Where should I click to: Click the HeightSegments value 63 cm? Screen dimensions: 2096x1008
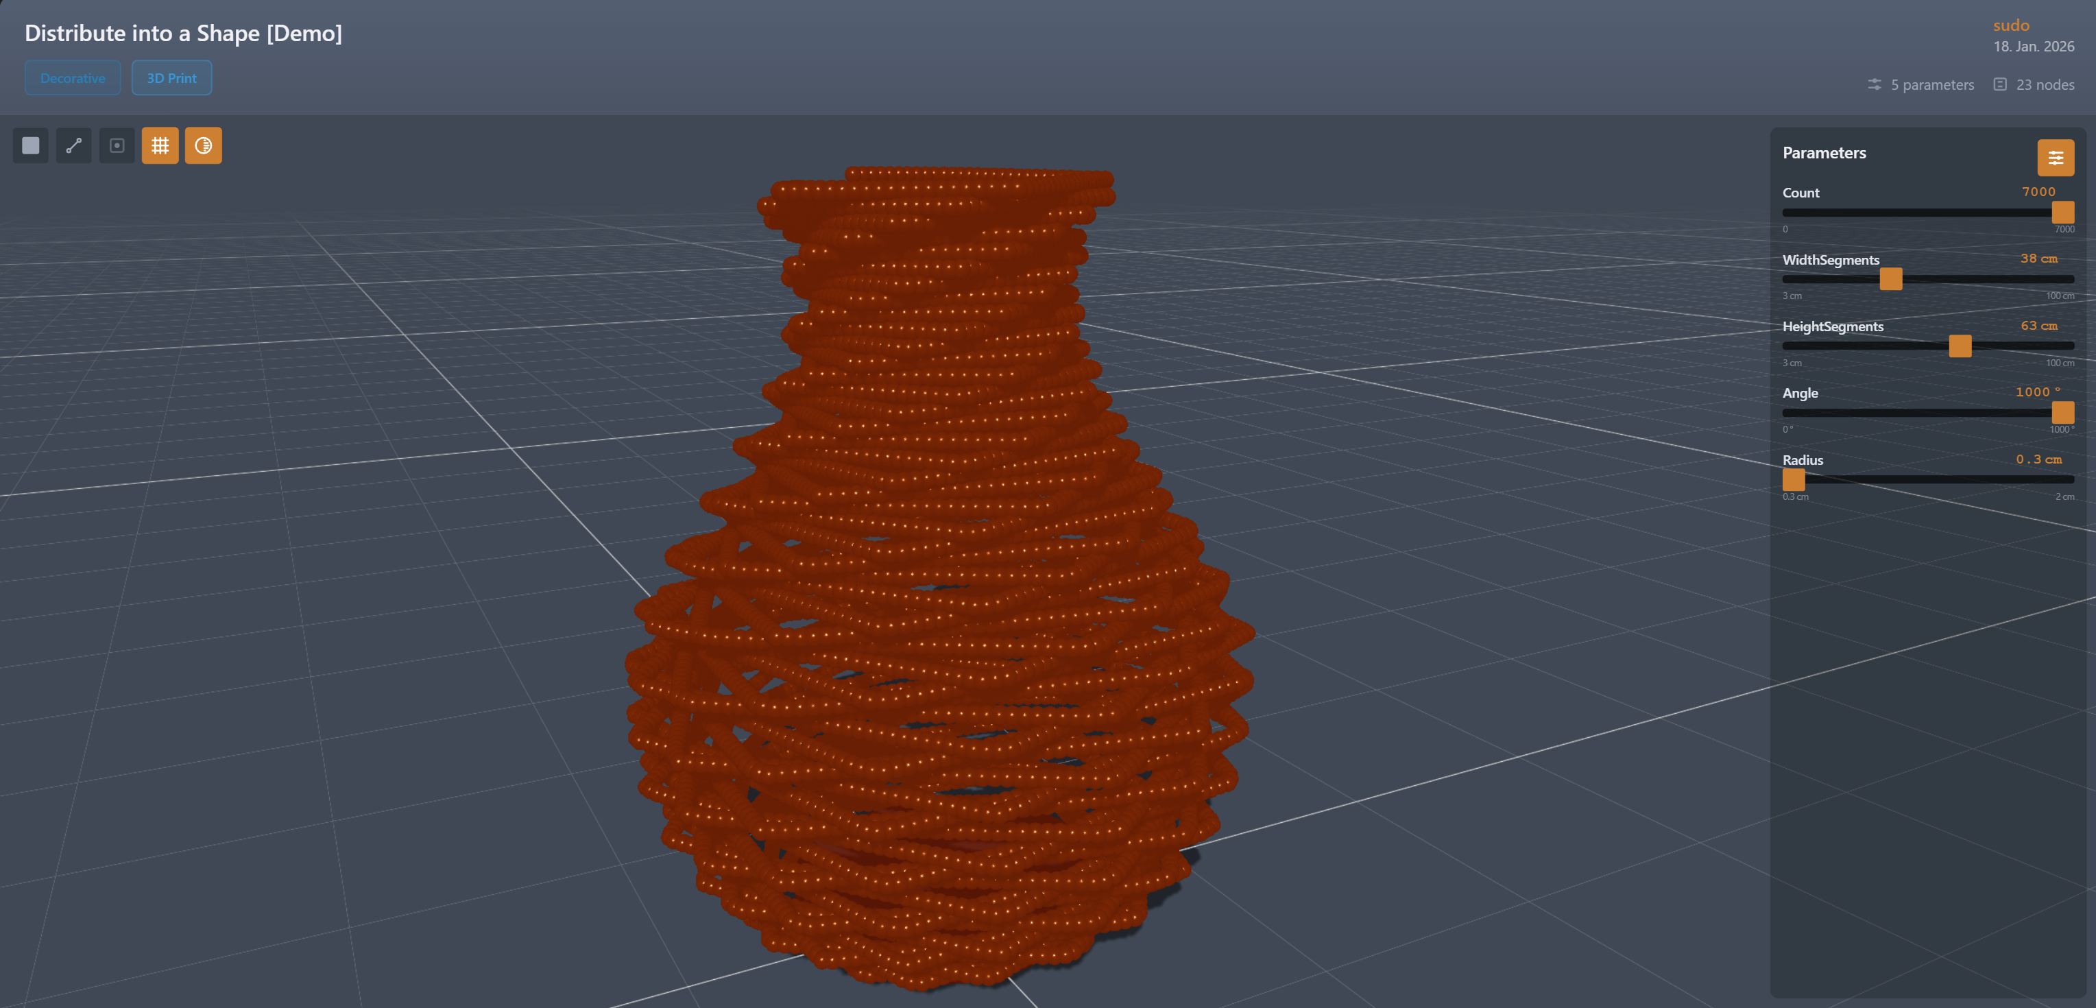click(2039, 326)
